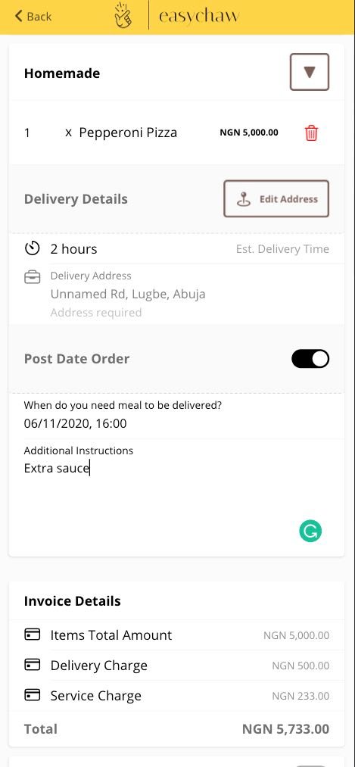355x767 pixels.
Task: Click the briefcase icon beside Delivery Address
Action: [x=33, y=277]
